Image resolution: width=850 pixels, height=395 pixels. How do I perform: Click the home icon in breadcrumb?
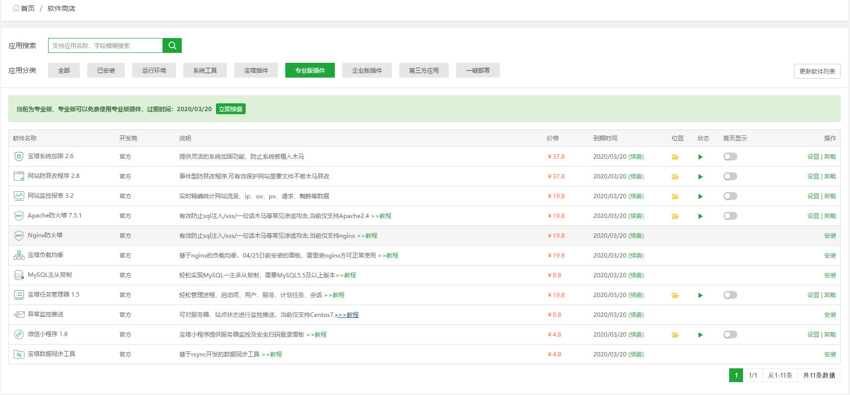16,8
